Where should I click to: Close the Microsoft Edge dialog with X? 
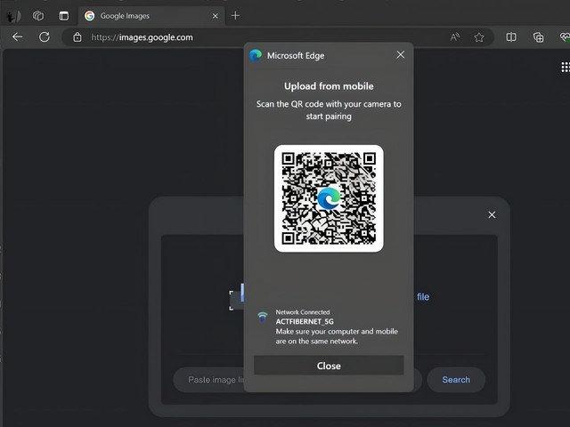pos(401,55)
